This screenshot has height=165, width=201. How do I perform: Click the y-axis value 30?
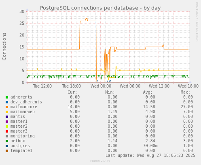(22, 11)
